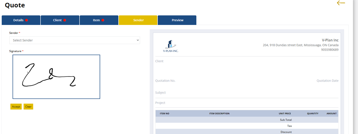Open the Details tab
358x134 pixels.
click(x=21, y=20)
